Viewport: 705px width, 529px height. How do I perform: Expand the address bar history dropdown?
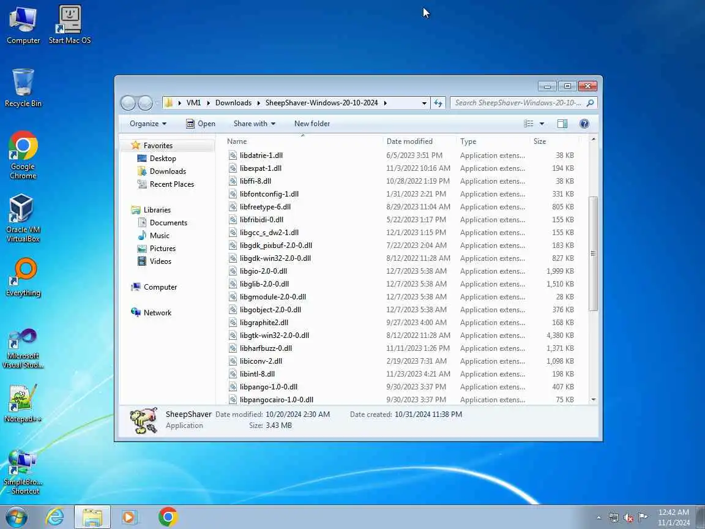424,103
